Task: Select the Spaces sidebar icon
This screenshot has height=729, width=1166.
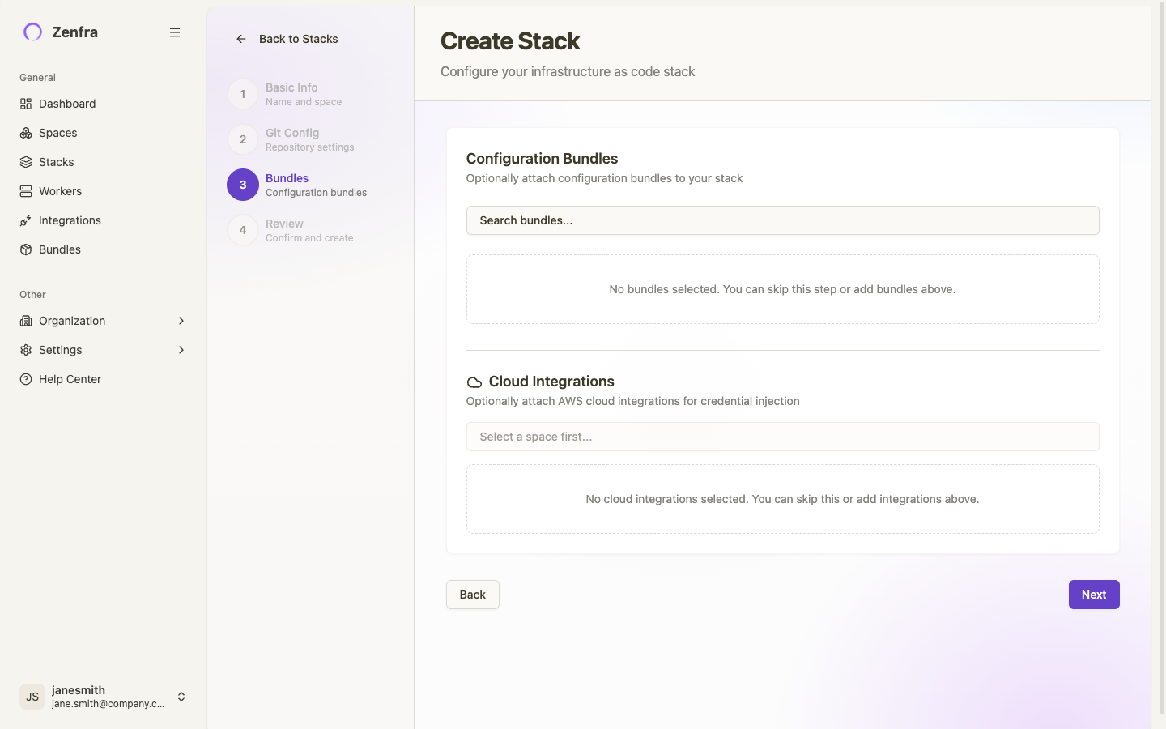Action: click(26, 133)
